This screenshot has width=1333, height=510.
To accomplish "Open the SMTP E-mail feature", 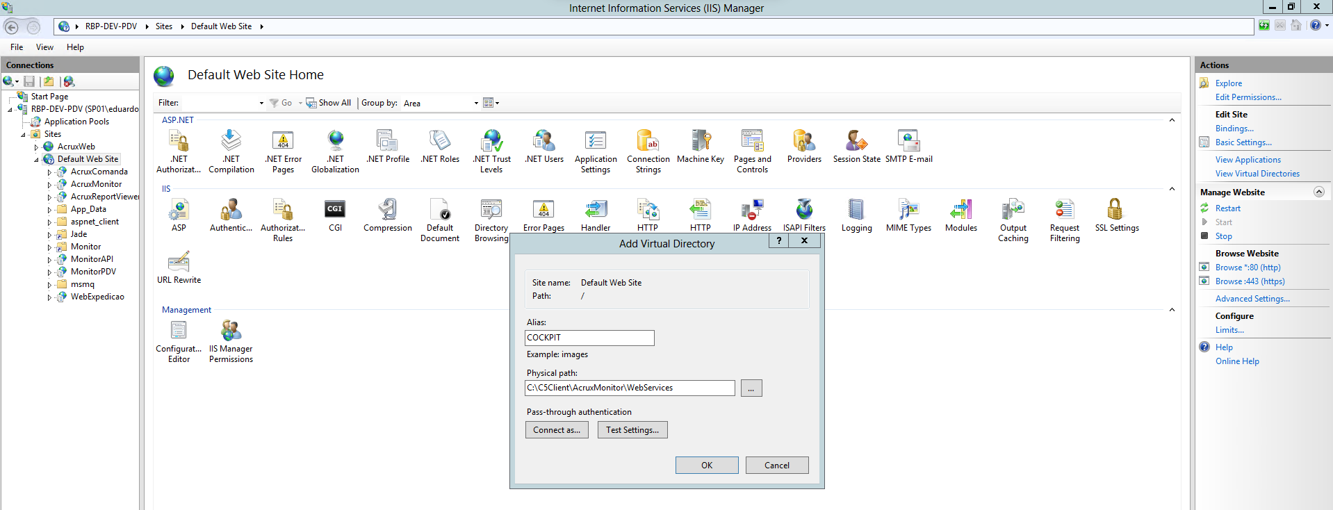I will 909,146.
